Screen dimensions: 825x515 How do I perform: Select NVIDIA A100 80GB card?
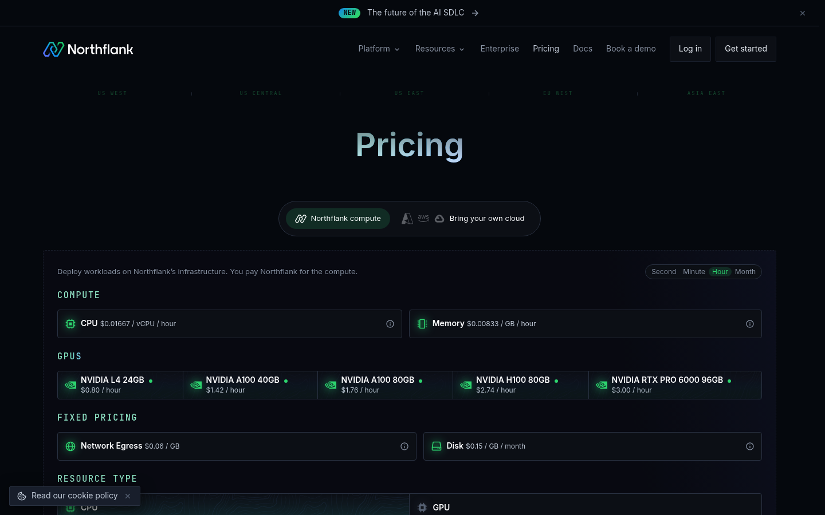coord(386,385)
